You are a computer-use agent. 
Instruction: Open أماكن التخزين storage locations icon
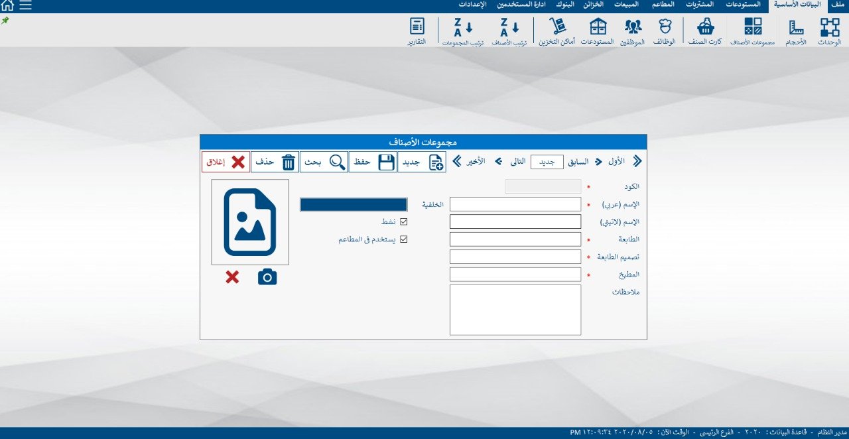pyautogui.click(x=556, y=30)
